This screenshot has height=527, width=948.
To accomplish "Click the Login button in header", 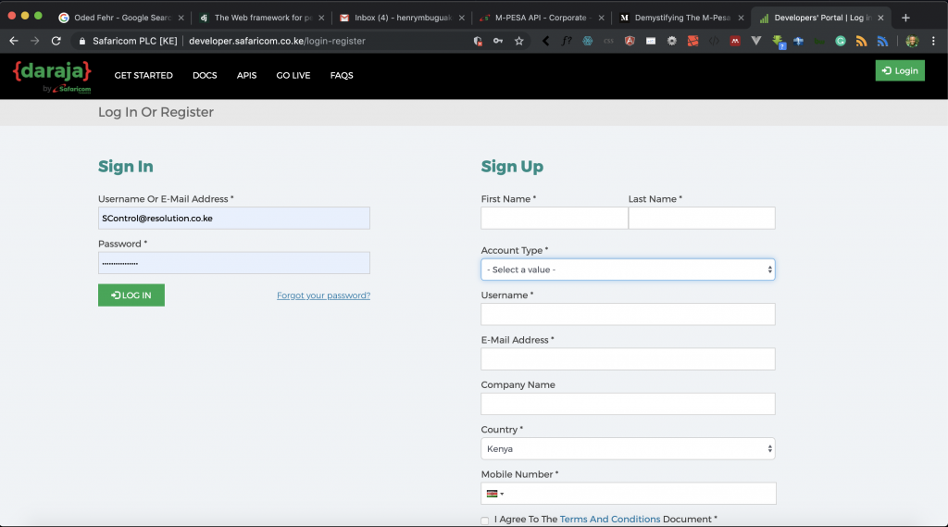I will tap(900, 70).
